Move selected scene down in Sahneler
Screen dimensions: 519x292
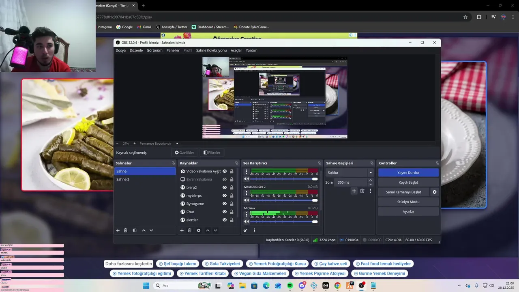pyautogui.click(x=151, y=230)
